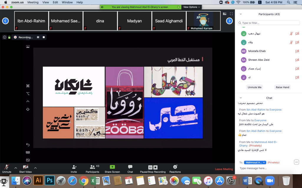Screen dimensions: 302x188
Task: Click the undo arrow in left strip
Action: [x=28, y=145]
